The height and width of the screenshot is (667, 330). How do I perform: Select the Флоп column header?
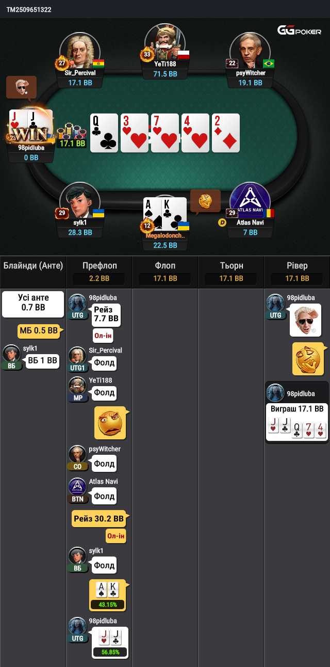tap(166, 266)
